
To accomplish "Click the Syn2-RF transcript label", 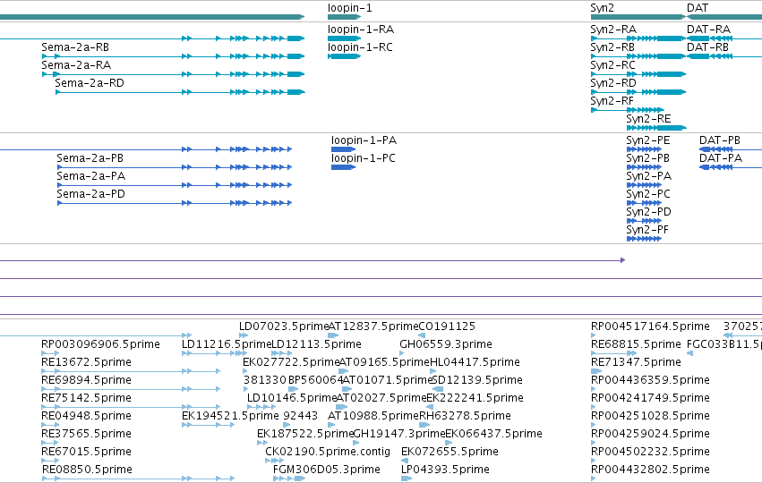I will [612, 101].
